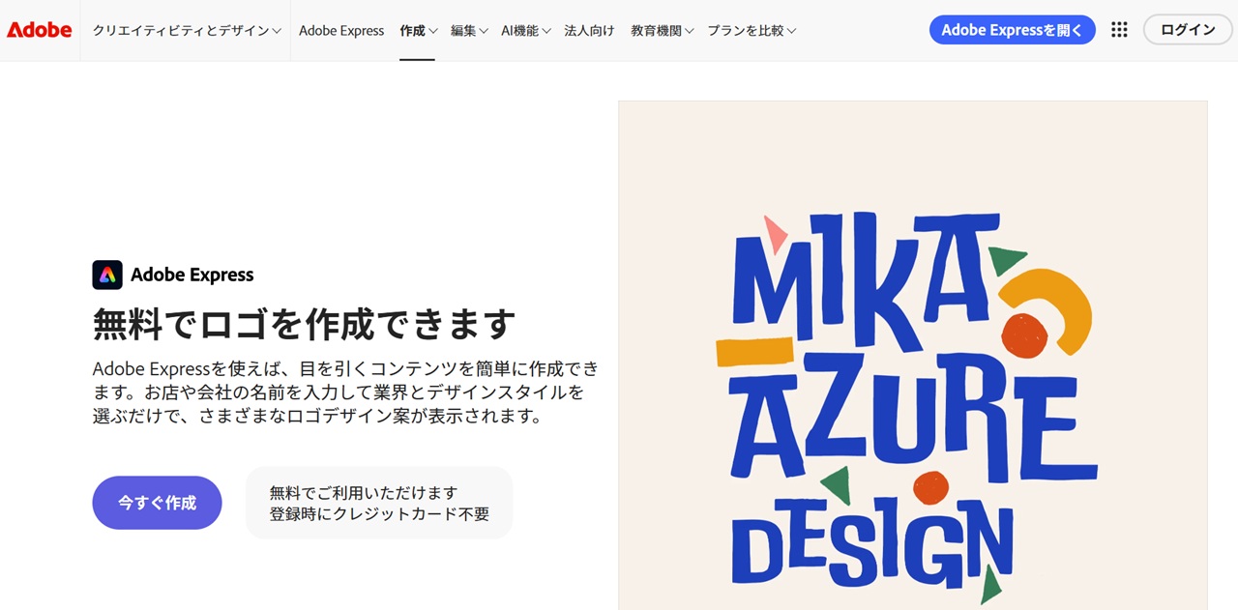Click the 今すぐ作成 button
The width and height of the screenshot is (1238, 610).
(x=157, y=503)
